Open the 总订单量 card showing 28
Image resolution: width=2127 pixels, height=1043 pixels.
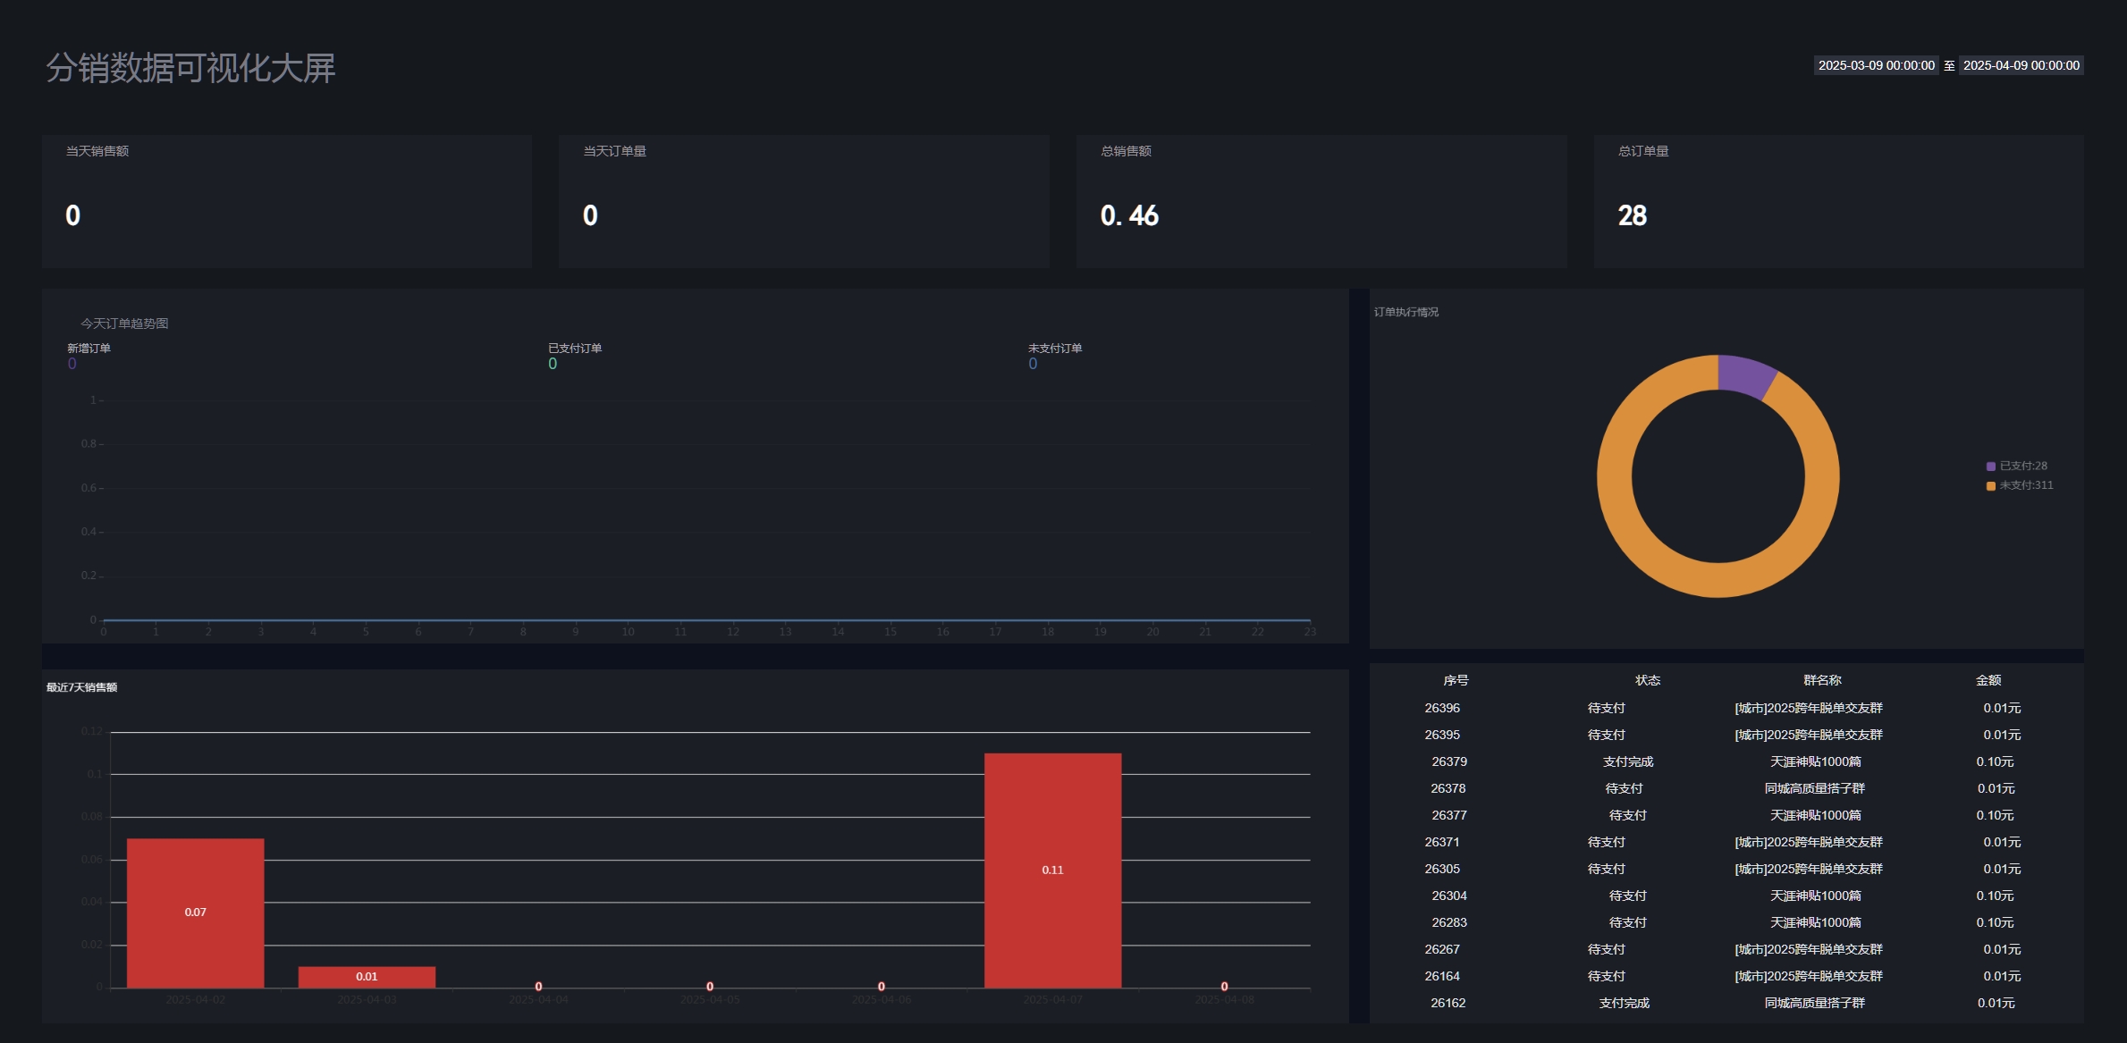[x=1837, y=201]
